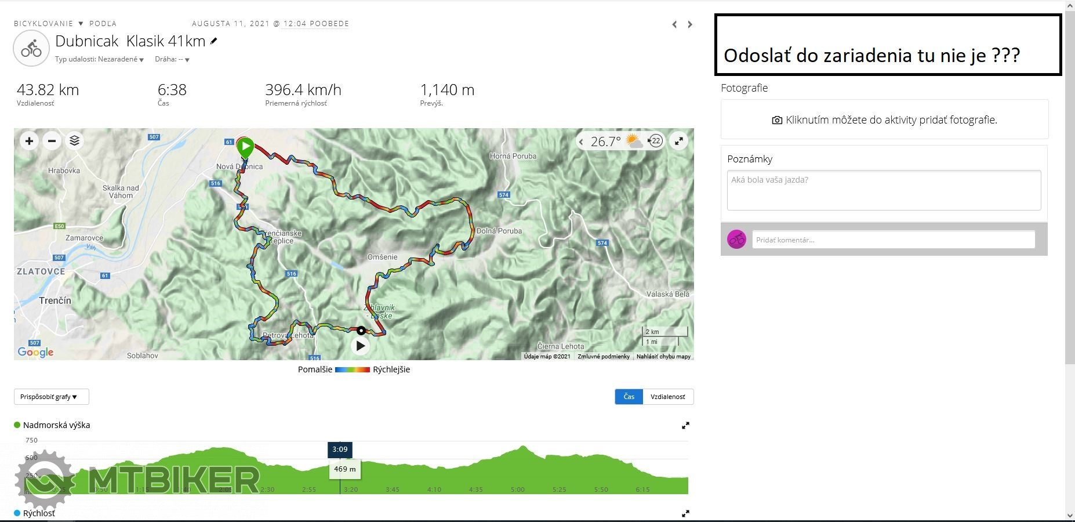Switch chart axis to Čas
Screen dimensions: 1075x522
click(x=629, y=397)
